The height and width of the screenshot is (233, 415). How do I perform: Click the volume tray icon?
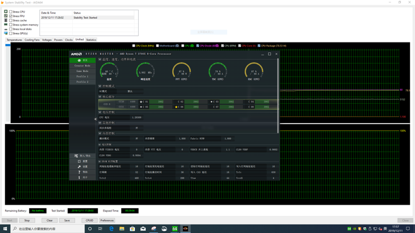[380, 229]
